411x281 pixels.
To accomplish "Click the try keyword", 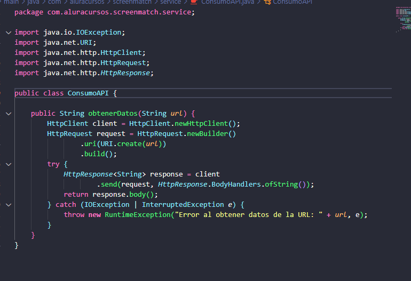I will click(x=53, y=164).
